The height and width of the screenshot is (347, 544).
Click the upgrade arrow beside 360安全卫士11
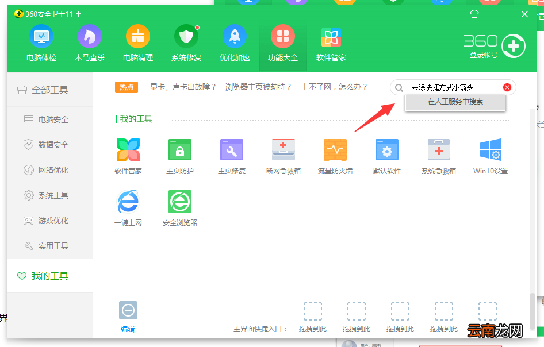79,14
